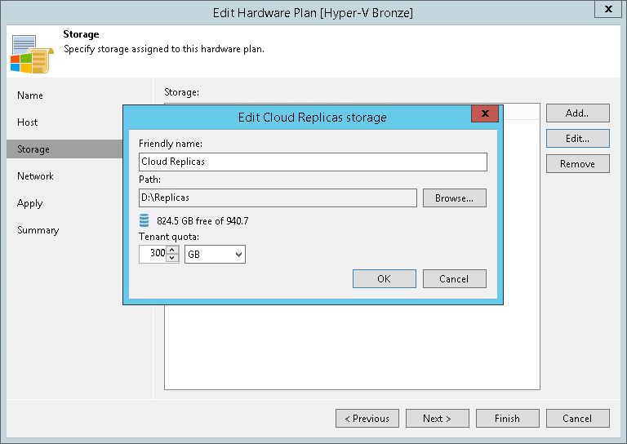Go to the Host wizard step
Image resolution: width=627 pixels, height=444 pixels.
pyautogui.click(x=28, y=122)
